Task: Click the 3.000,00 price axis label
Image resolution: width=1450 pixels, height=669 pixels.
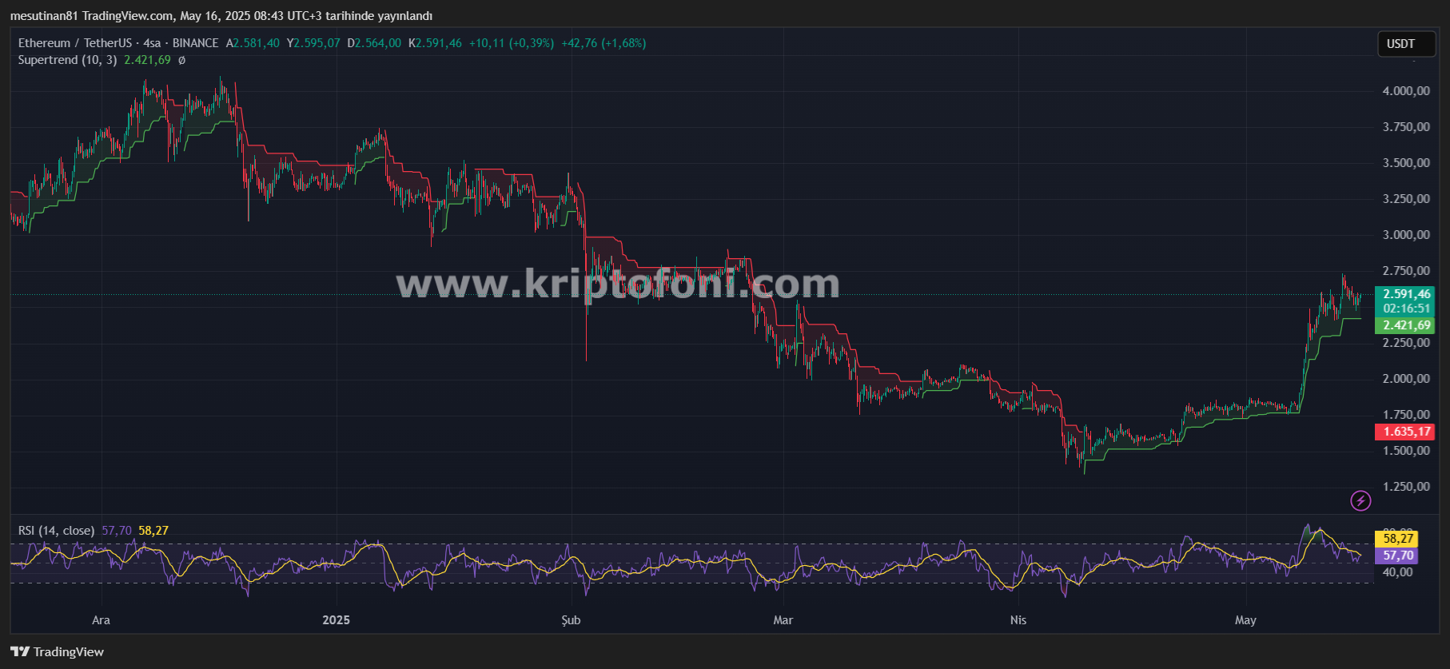Action: pyautogui.click(x=1406, y=235)
